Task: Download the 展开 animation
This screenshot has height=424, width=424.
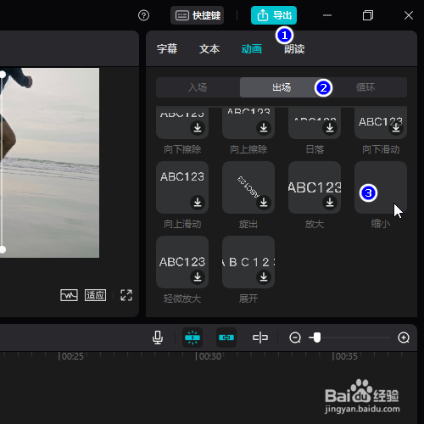Action: (x=264, y=276)
